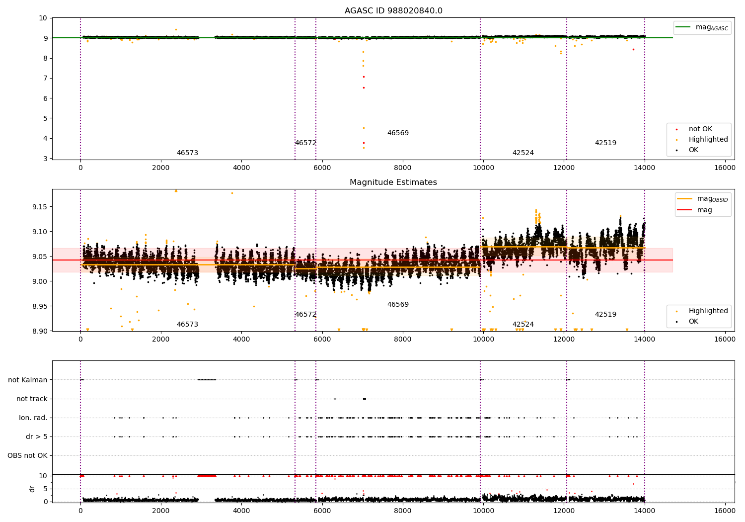Screen dimensions: 745x522
Task: Click x-axis tick 14000 under the bottom panel
Action: [644, 511]
